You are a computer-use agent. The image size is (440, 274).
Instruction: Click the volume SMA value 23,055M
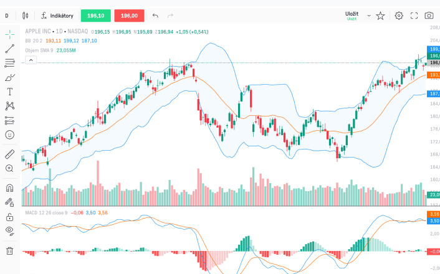(66, 50)
